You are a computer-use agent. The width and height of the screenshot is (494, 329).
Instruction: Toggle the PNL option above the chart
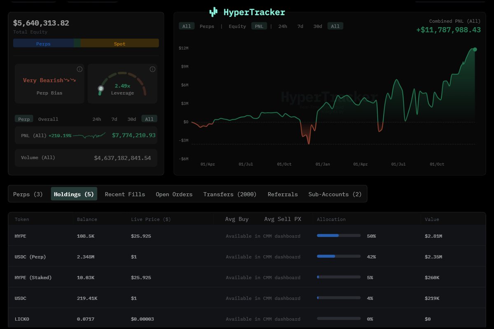(259, 26)
